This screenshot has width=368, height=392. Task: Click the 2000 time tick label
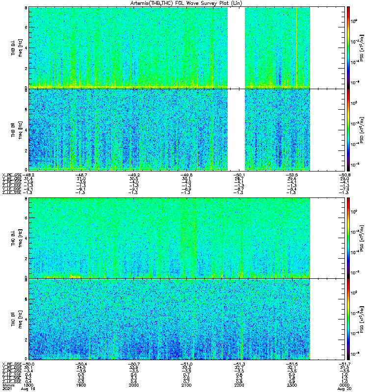(x=133, y=385)
